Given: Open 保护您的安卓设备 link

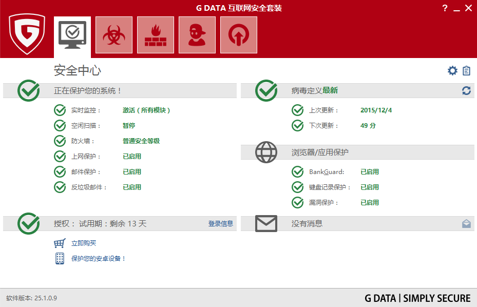Looking at the screenshot, I should [98, 259].
